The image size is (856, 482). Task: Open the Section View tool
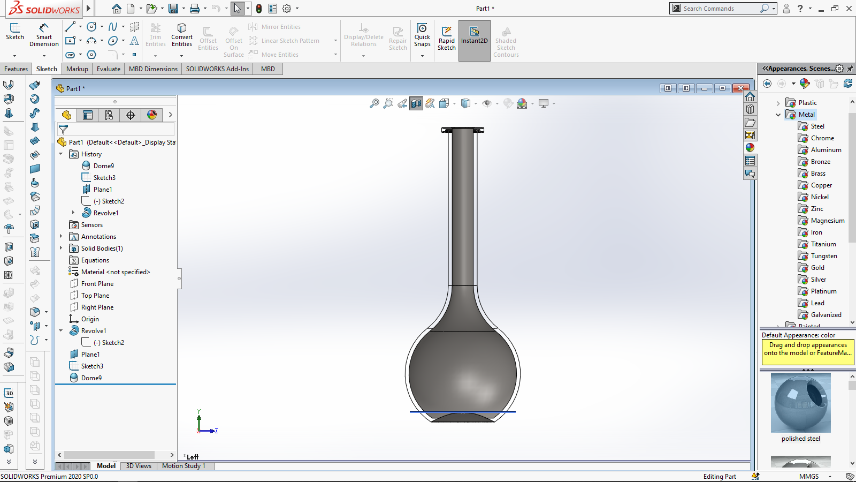point(416,103)
